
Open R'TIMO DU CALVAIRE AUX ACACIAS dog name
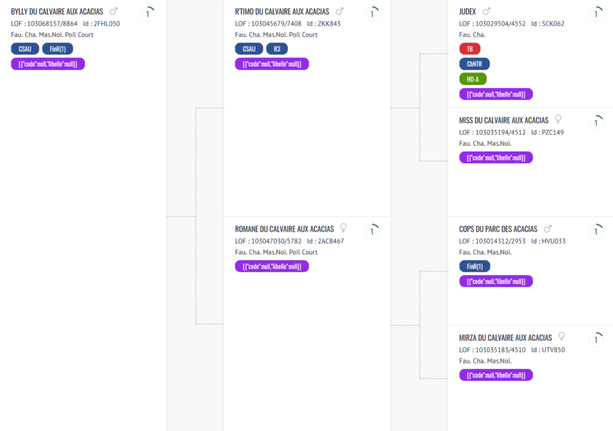click(282, 12)
